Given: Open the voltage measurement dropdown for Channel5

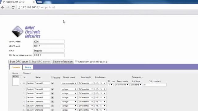Looking at the screenshot, I should coord(69,106).
